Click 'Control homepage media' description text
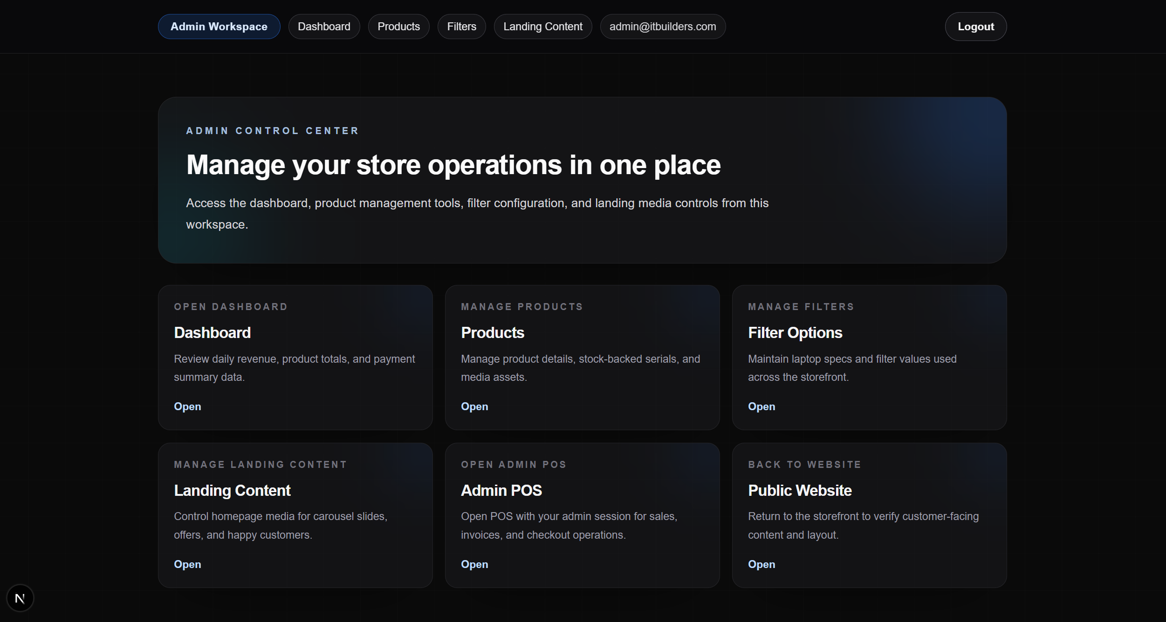Screen dimensions: 1166x622 tap(281, 526)
